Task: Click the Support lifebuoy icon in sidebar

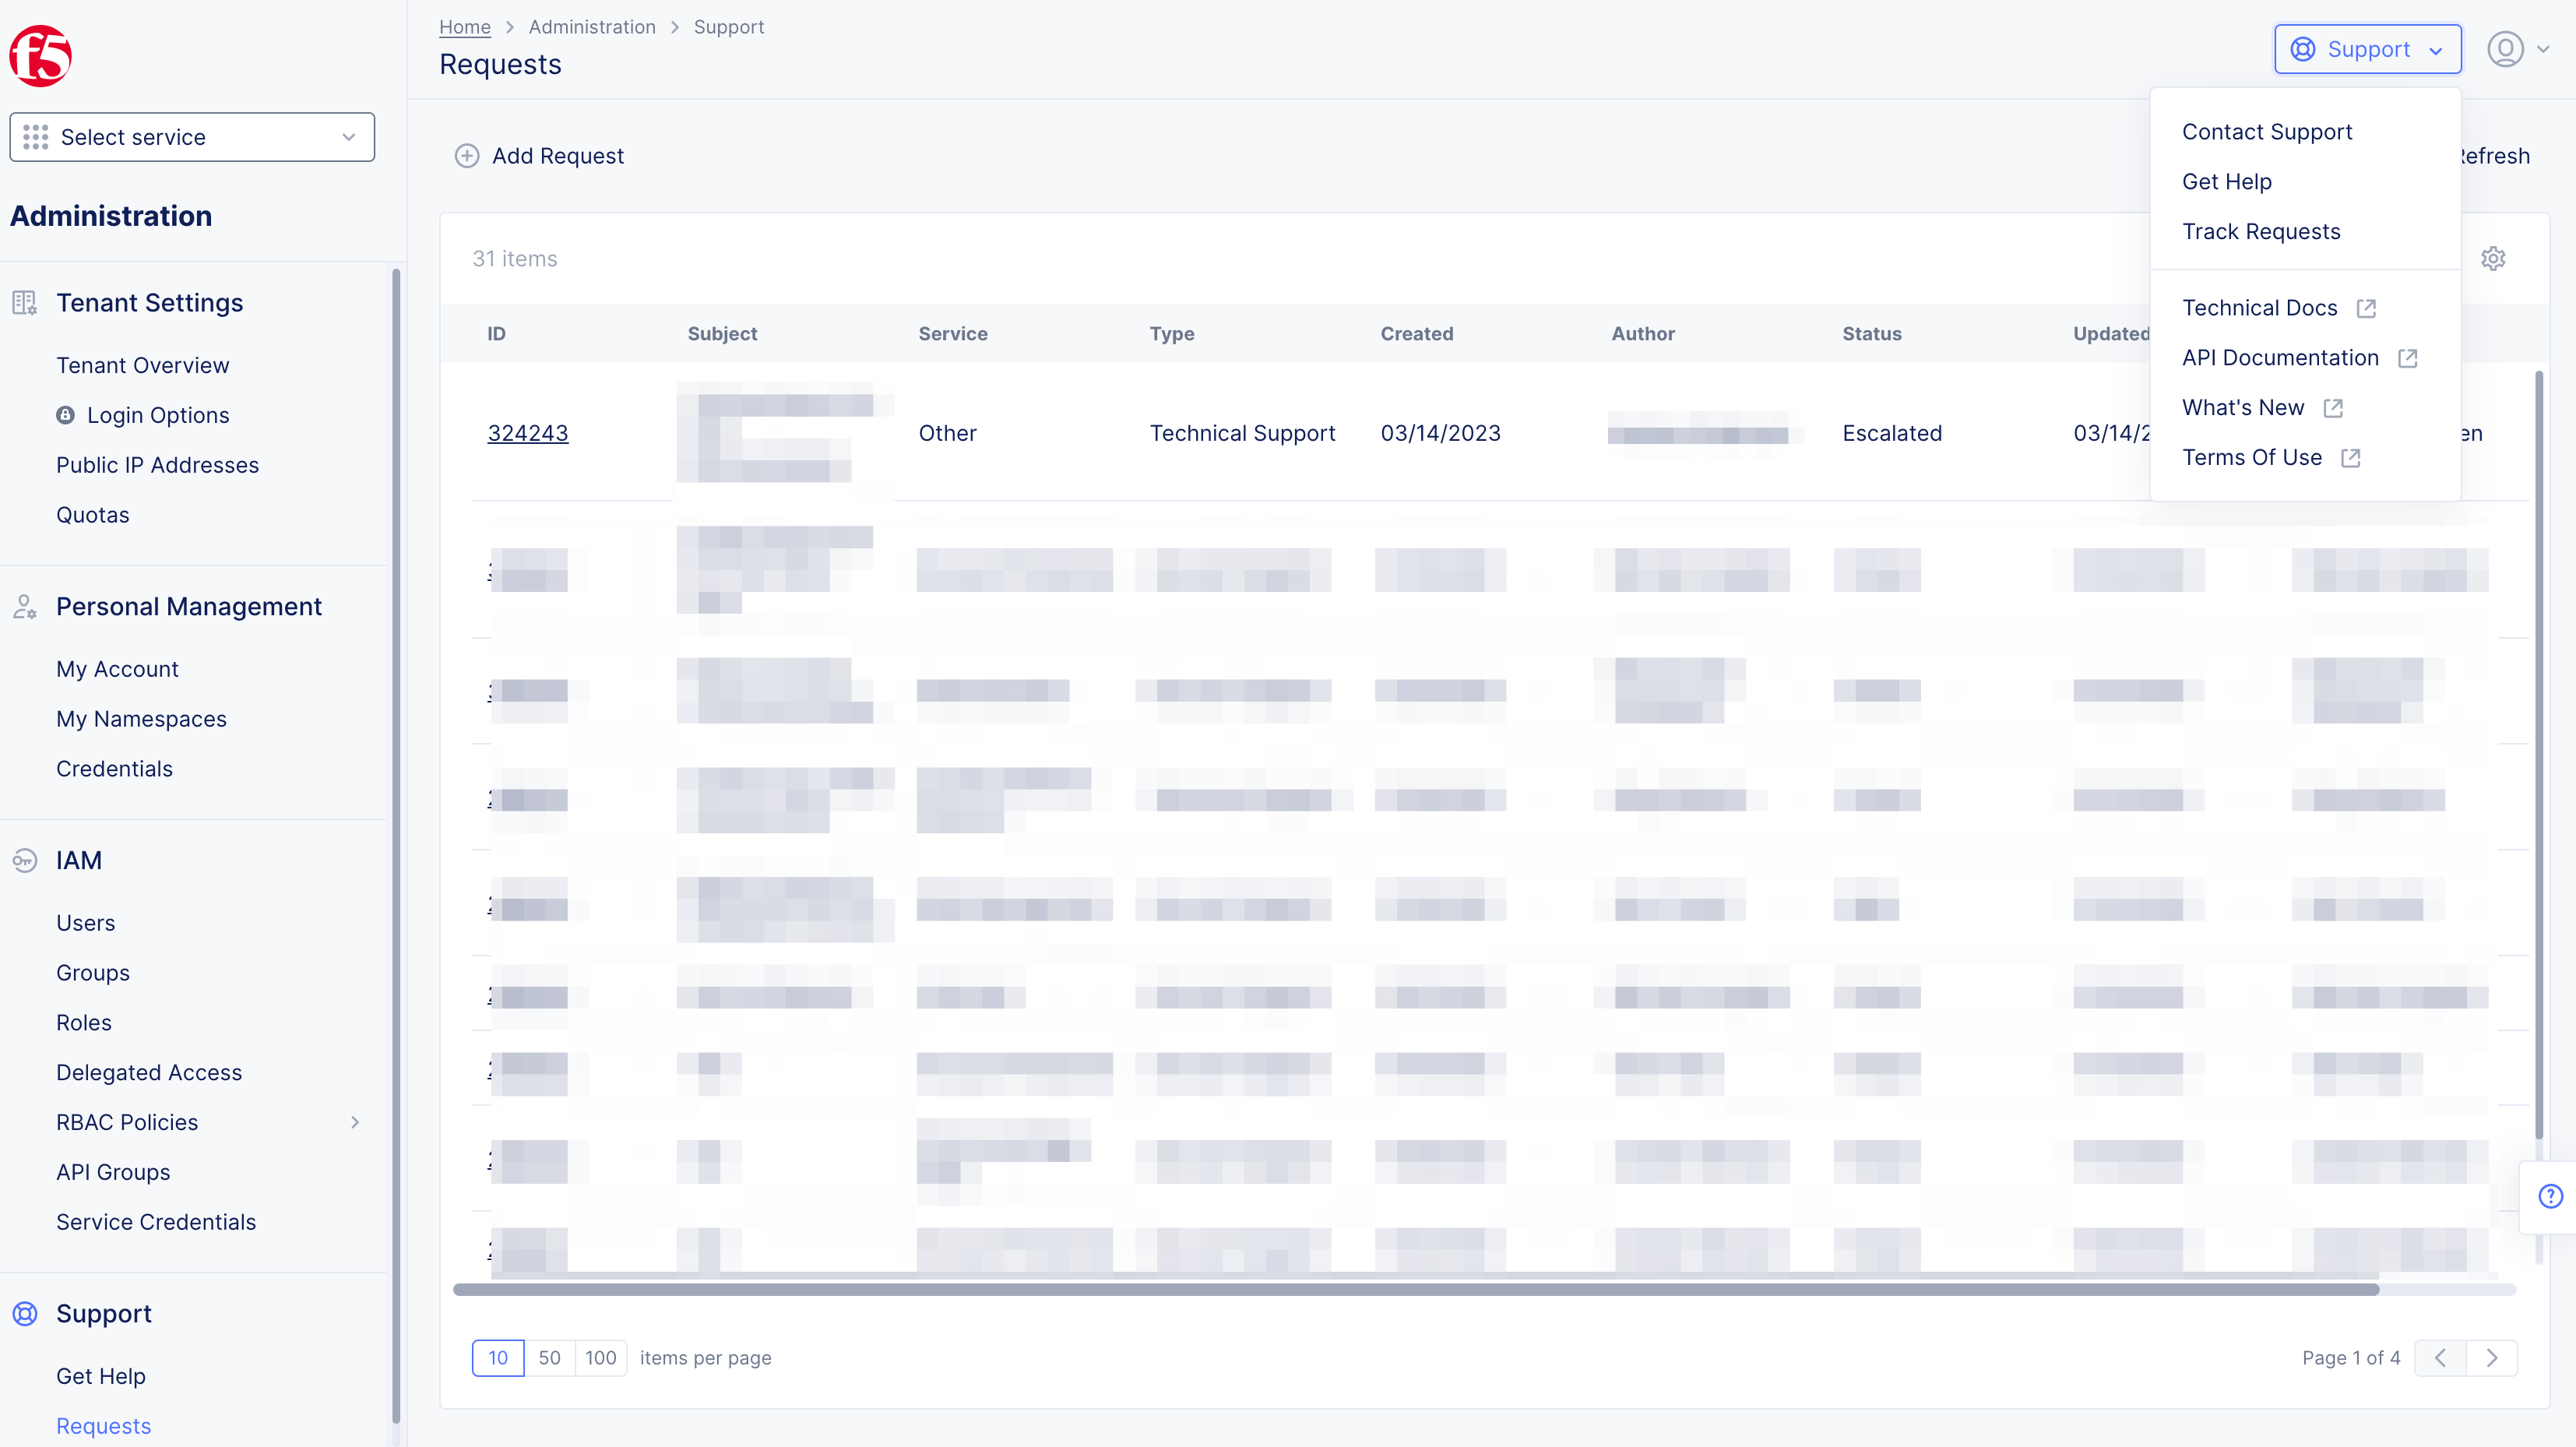Action: (x=24, y=1313)
